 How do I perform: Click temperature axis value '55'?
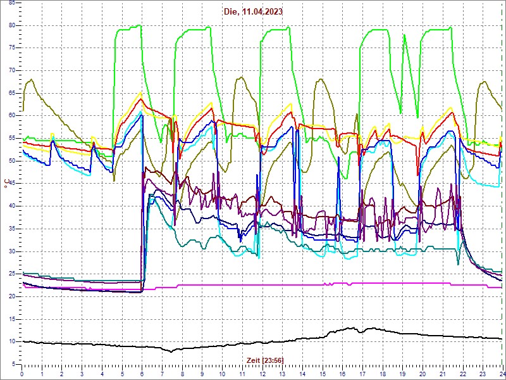pyautogui.click(x=12, y=138)
